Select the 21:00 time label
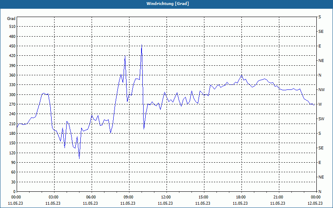Image resolution: width=333 pixels, height=208 pixels. [278, 197]
